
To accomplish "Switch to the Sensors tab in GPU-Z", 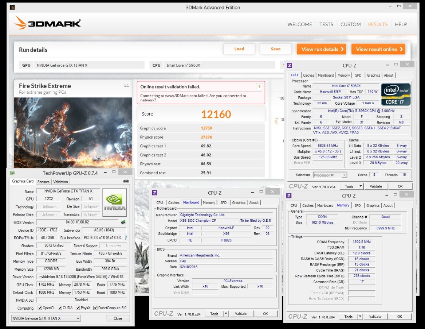I will point(43,182).
